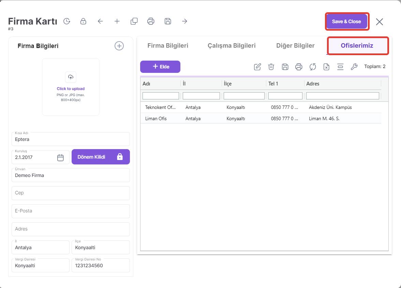Expand Firma Bilgileri with the plus circle

click(119, 46)
